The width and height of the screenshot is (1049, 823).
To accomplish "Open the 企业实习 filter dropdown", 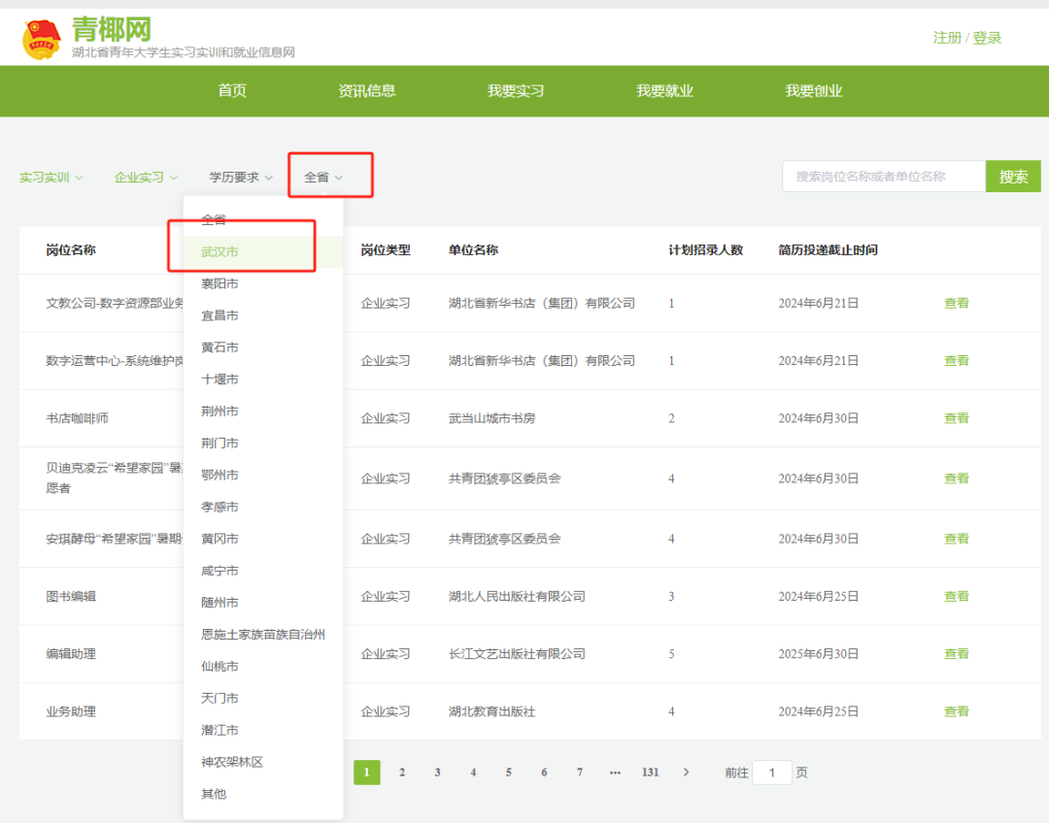I will pyautogui.click(x=147, y=178).
